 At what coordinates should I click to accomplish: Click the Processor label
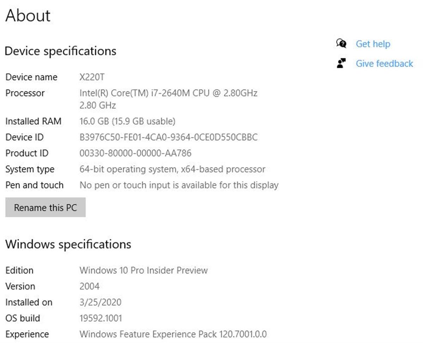click(25, 93)
